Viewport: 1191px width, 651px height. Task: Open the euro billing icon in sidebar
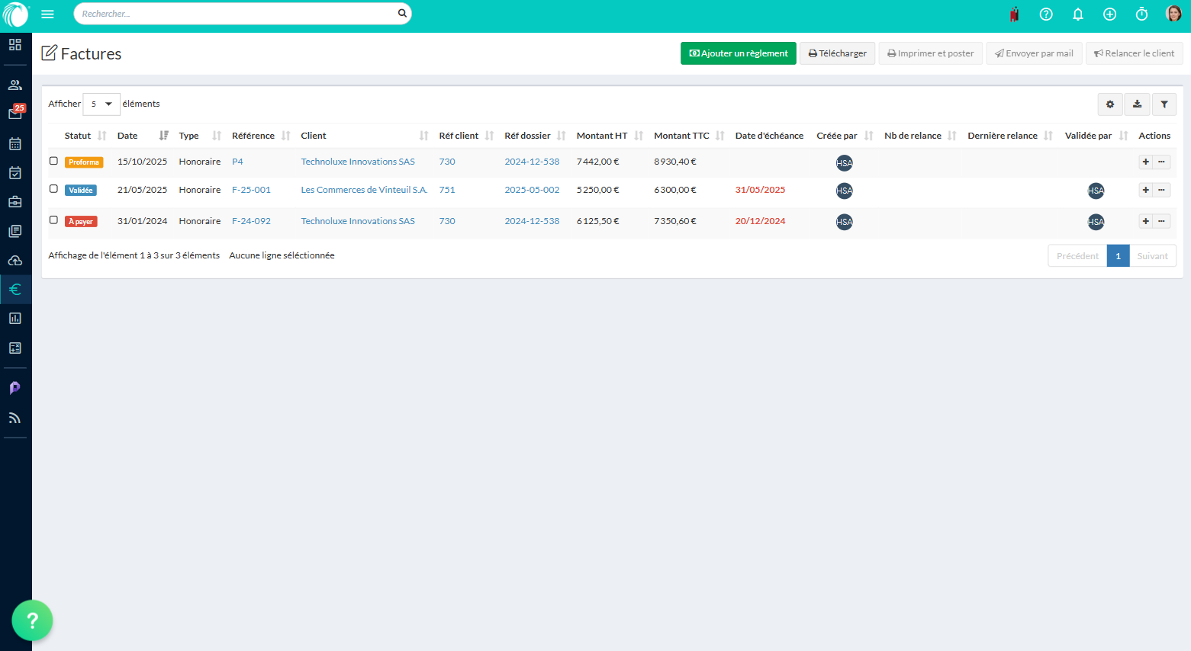pos(15,290)
